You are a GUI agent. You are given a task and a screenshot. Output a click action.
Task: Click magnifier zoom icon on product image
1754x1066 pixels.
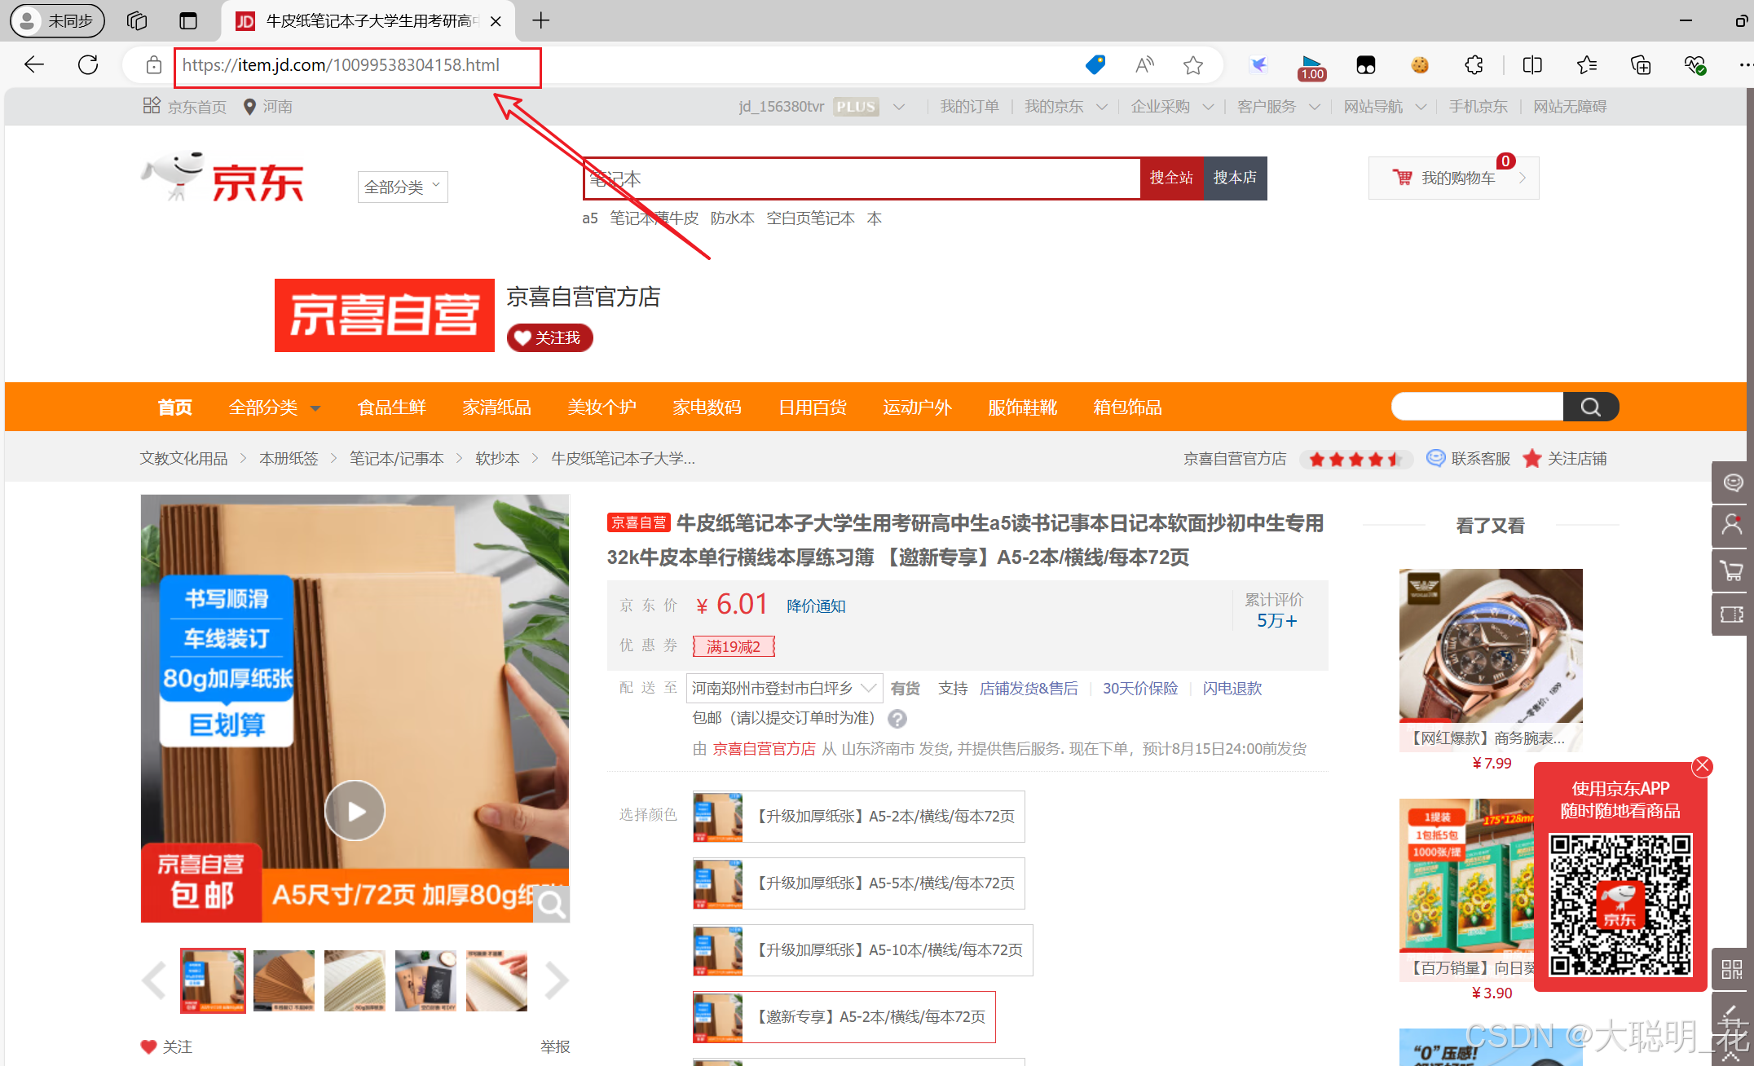(552, 904)
